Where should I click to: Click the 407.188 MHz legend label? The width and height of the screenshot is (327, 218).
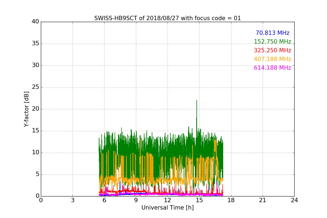(x=272, y=59)
